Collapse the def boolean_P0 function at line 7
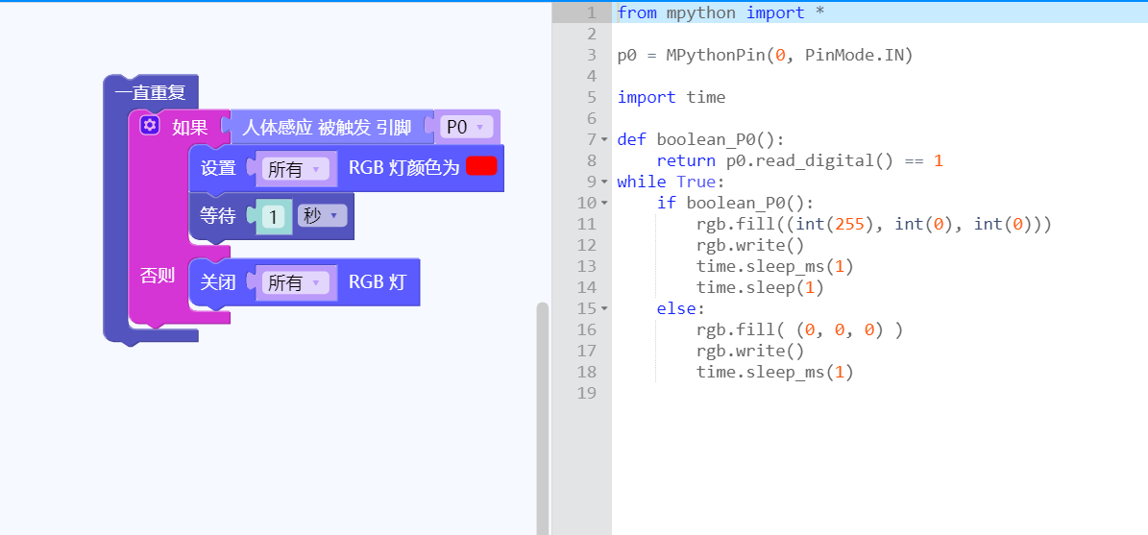This screenshot has height=535, width=1148. click(604, 139)
